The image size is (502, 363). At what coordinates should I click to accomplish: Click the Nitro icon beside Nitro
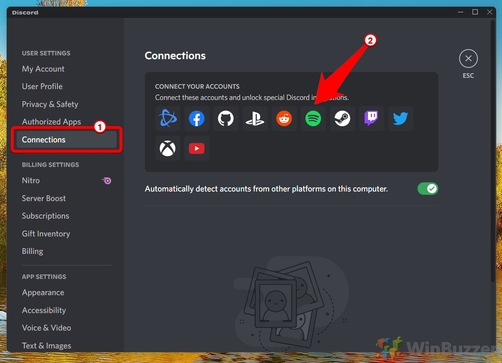pos(107,181)
